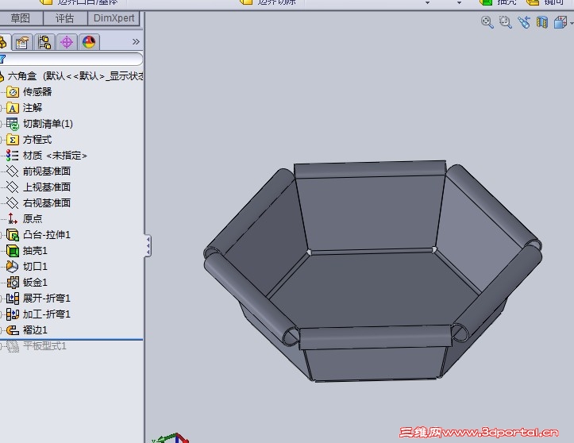Viewport: 574px width, 443px height.
Task: Click the 切割清单(1) text label
Action: point(48,124)
